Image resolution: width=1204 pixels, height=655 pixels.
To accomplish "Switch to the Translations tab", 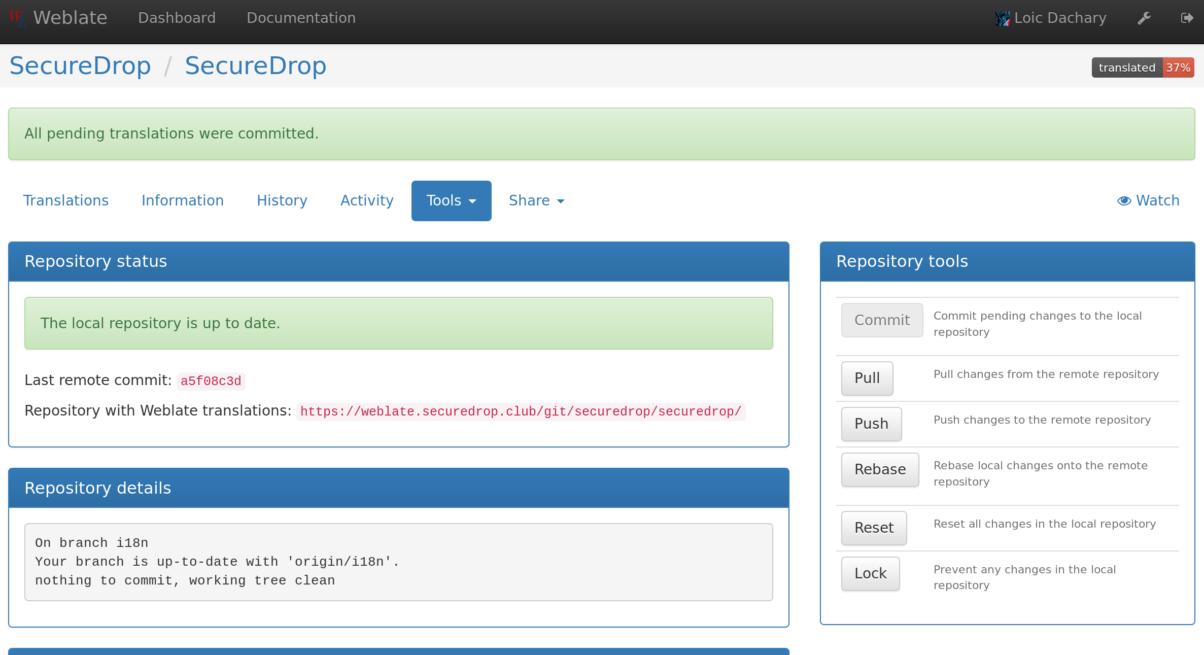I will (x=66, y=200).
